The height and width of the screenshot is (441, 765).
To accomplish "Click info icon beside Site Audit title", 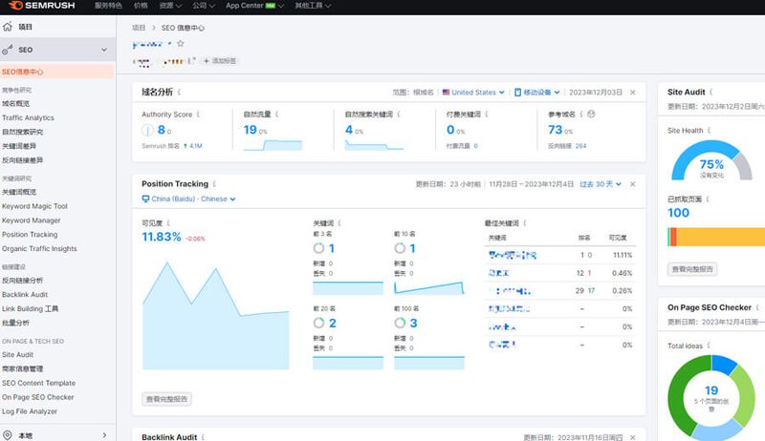I will [x=710, y=92].
